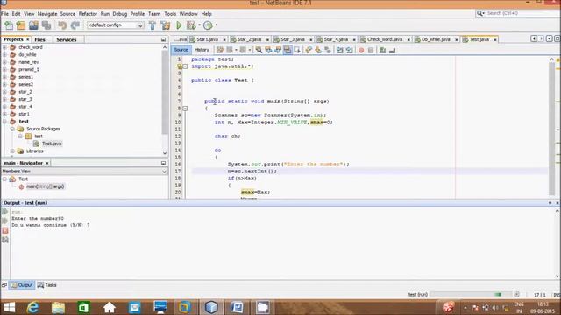The height and width of the screenshot is (315, 561).
Task: Click the Build Project hammer icon
Action: click(x=153, y=25)
